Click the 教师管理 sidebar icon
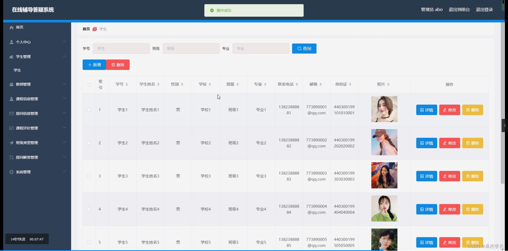508x251 pixels. [11, 84]
